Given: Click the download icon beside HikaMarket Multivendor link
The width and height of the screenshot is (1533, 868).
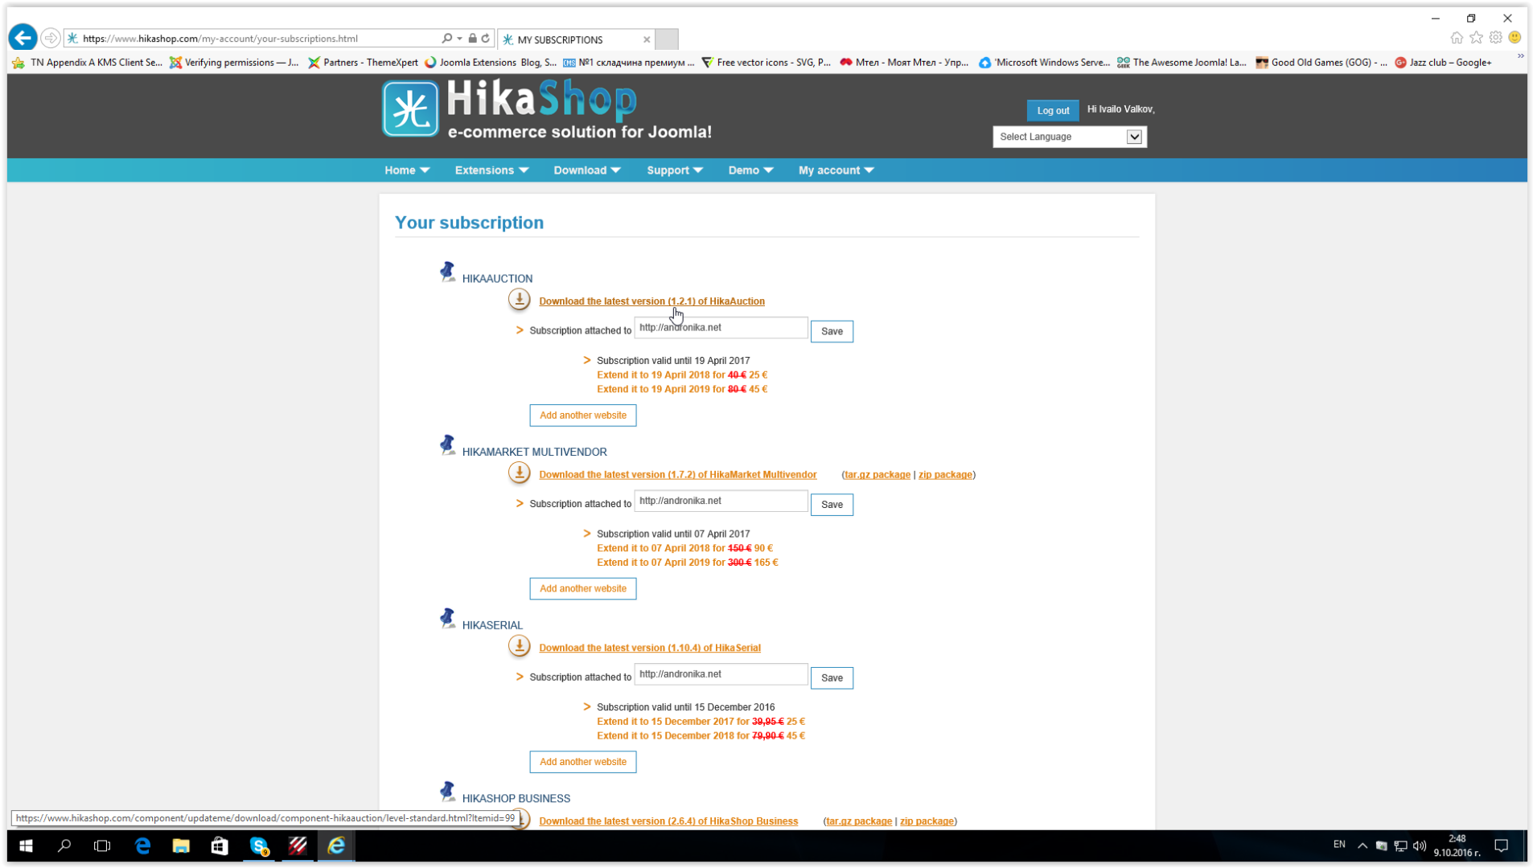Looking at the screenshot, I should (520, 473).
